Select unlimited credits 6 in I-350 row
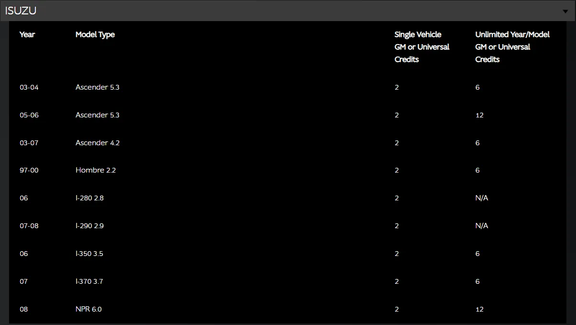 477,254
